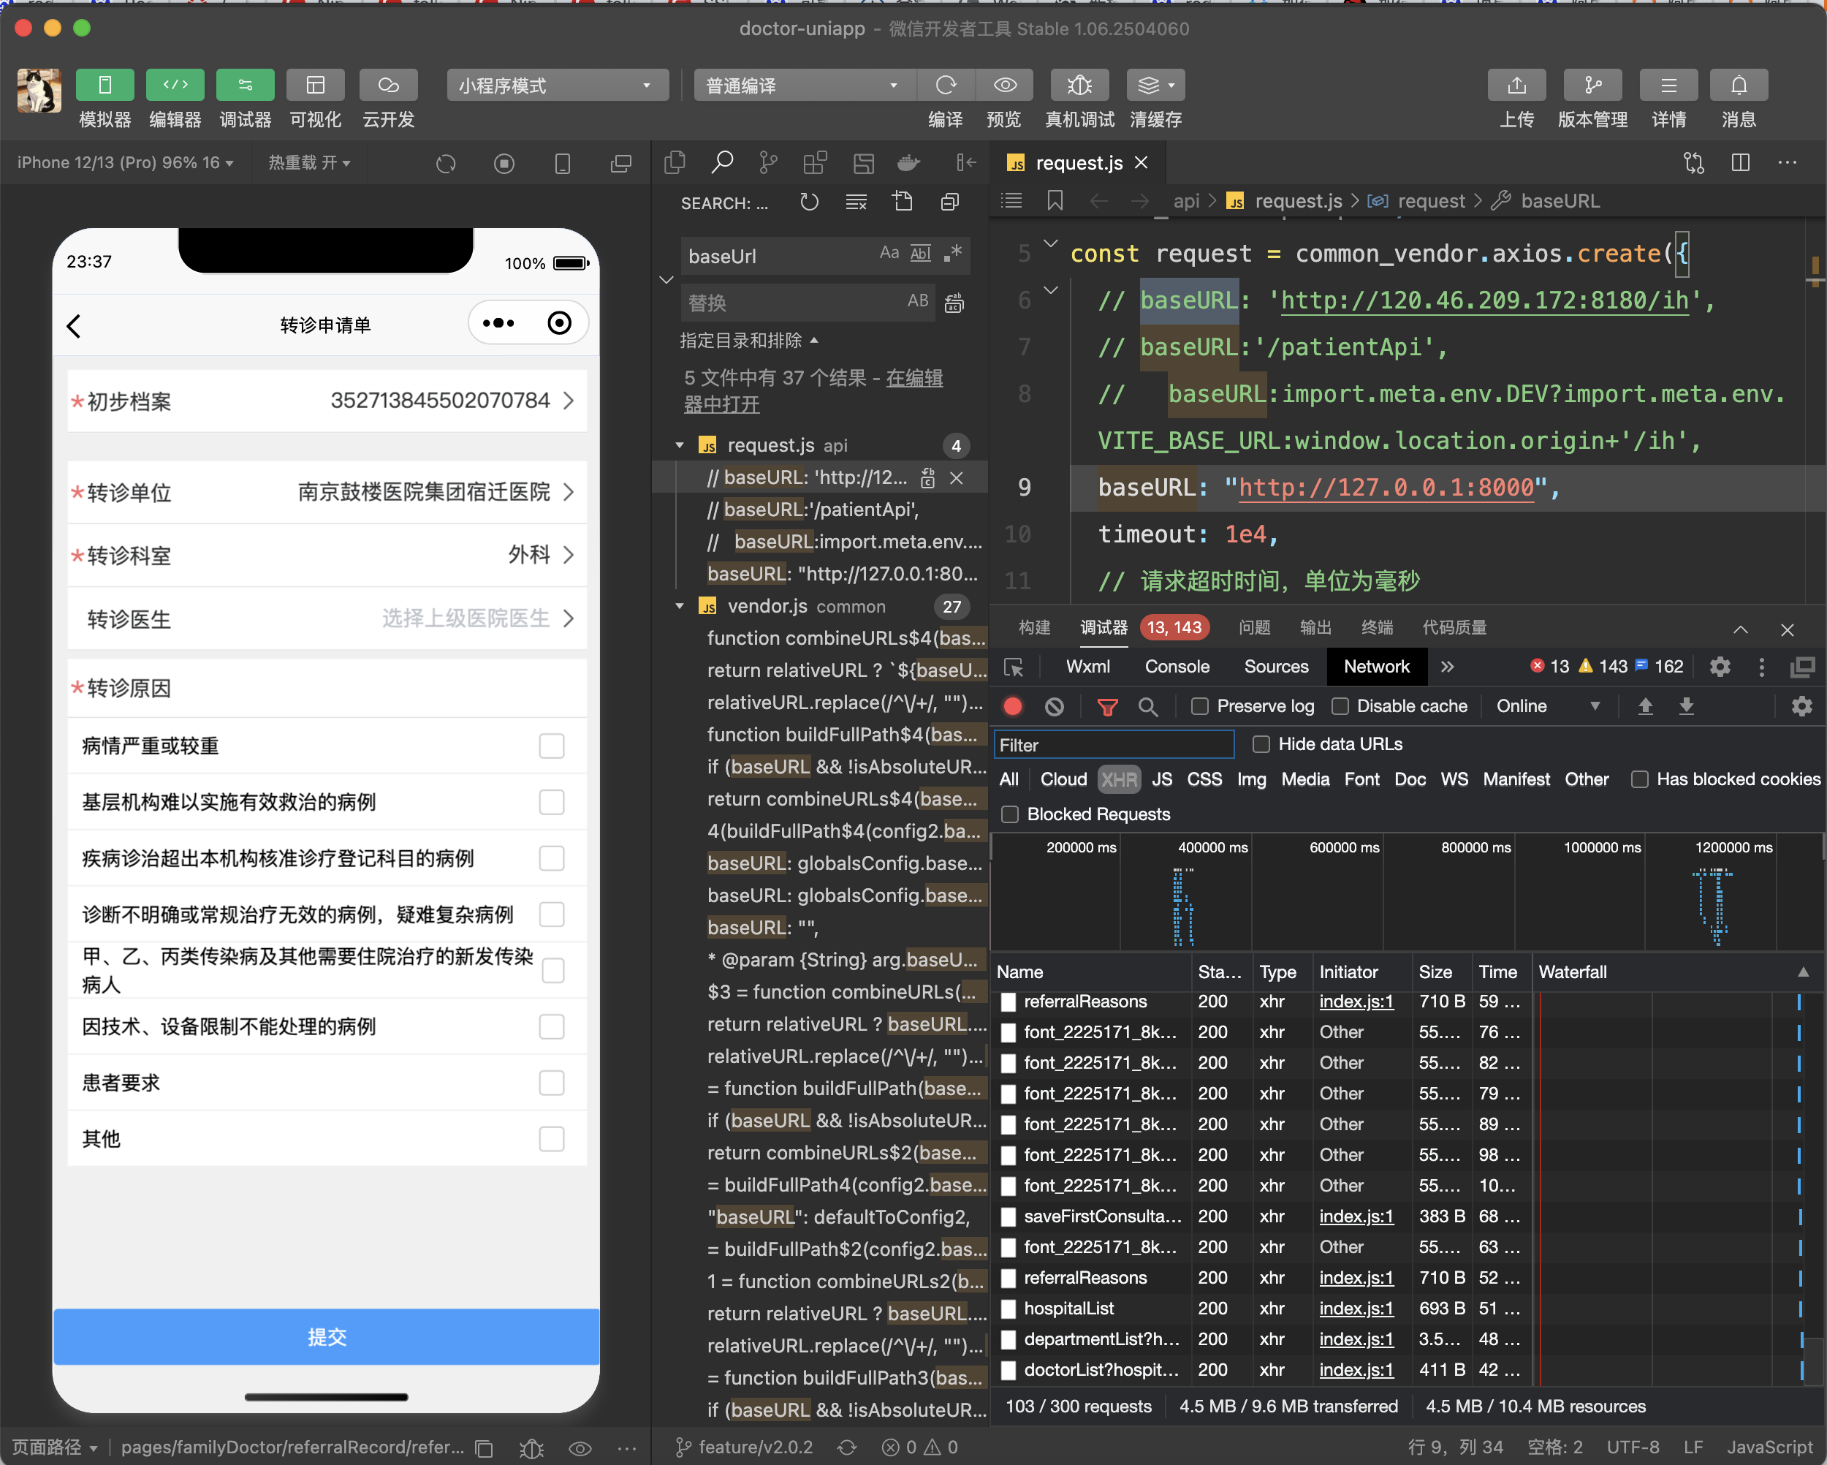Image resolution: width=1827 pixels, height=1465 pixels.
Task: Open 消息 notifications bell
Action: pos(1738,85)
